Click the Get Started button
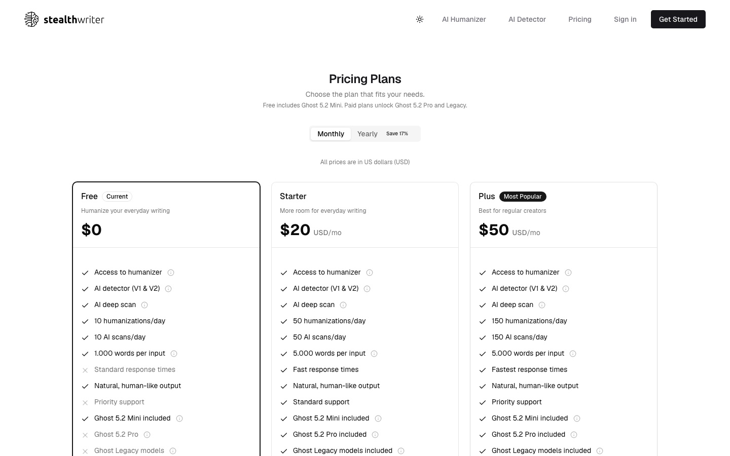The image size is (730, 456). coord(678,19)
